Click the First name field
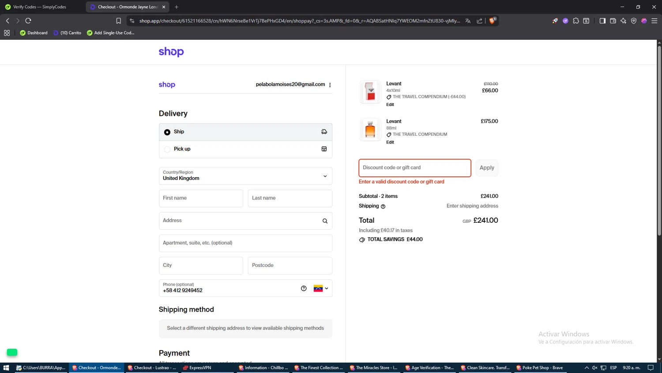The width and height of the screenshot is (662, 373). (201, 198)
